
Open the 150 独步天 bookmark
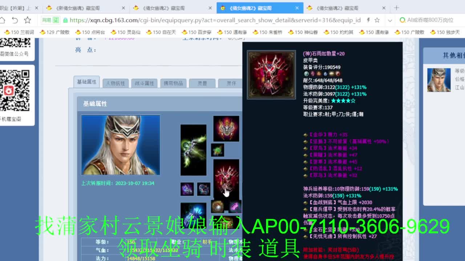pos(445,32)
